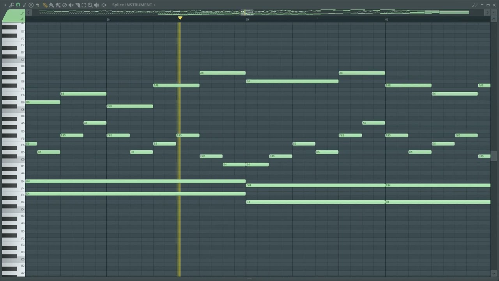499x281 pixels.
Task: Select the Paint brush tool
Action: click(x=51, y=5)
